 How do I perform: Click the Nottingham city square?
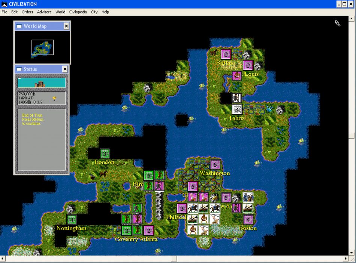pyautogui.click(x=72, y=219)
